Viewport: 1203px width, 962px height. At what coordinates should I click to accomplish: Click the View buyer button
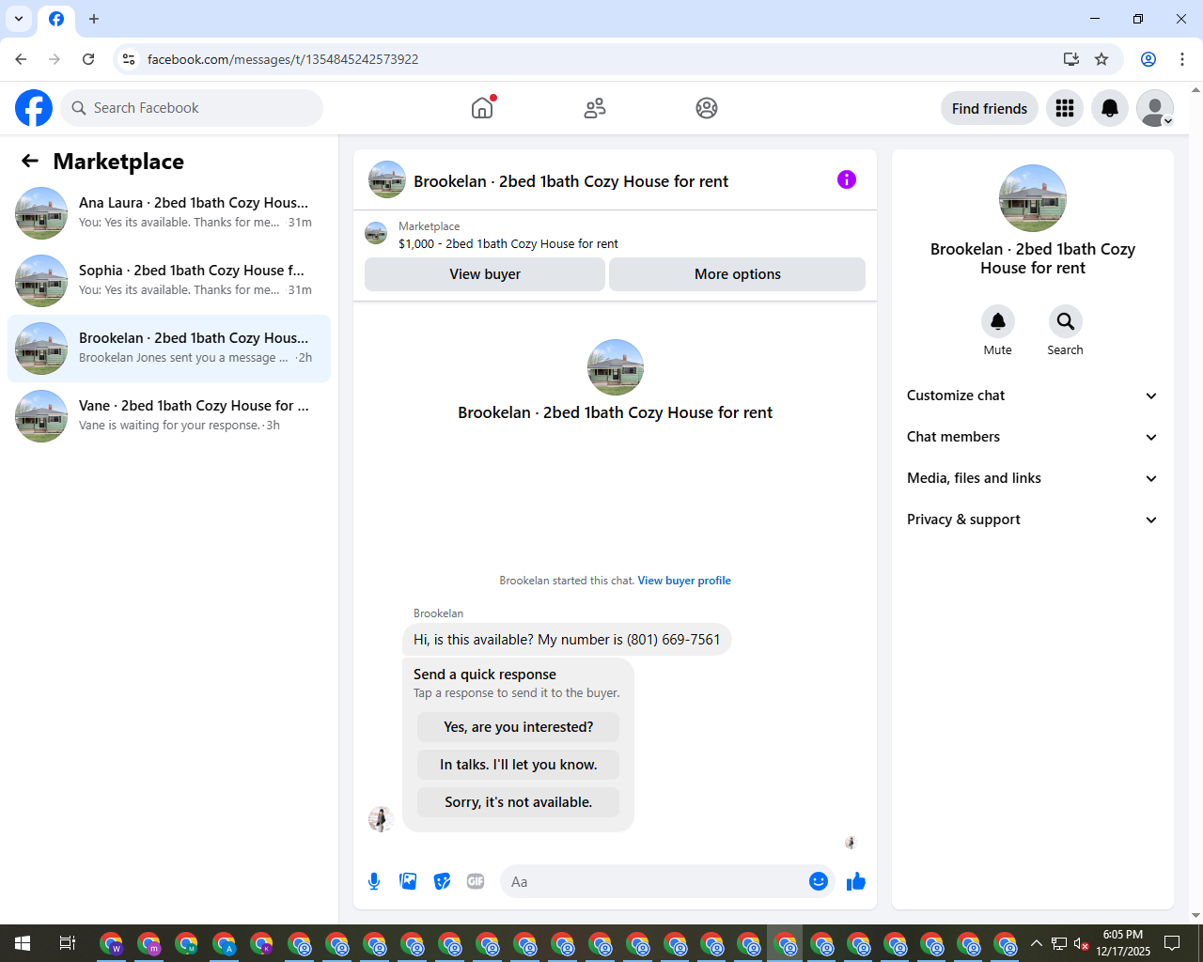click(485, 274)
